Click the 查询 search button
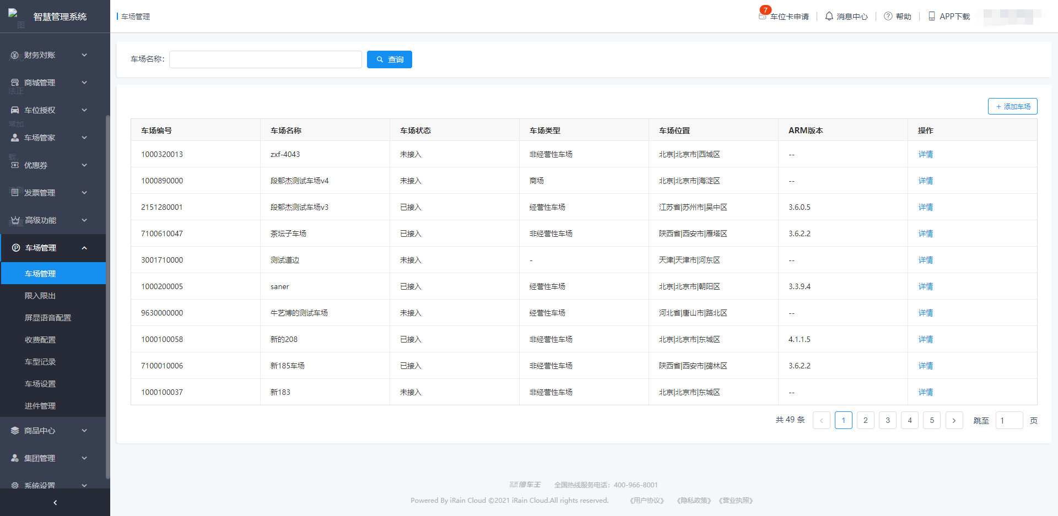 pos(389,59)
